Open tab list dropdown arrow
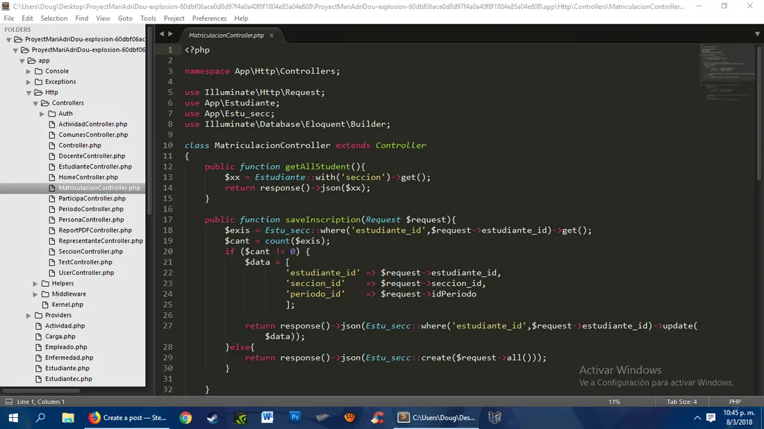This screenshot has height=429, width=764. coord(757,33)
